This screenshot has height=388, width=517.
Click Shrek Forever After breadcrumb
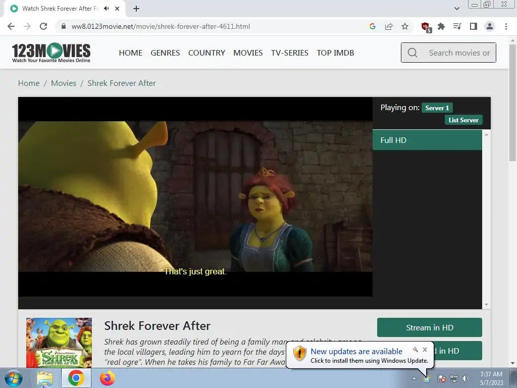coord(122,83)
